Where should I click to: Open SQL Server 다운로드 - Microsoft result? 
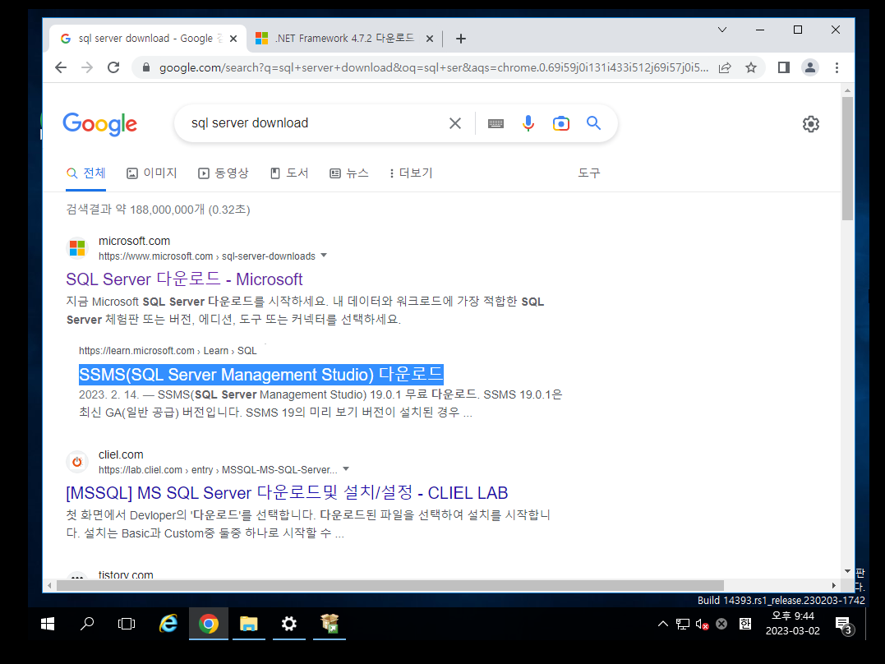184,279
